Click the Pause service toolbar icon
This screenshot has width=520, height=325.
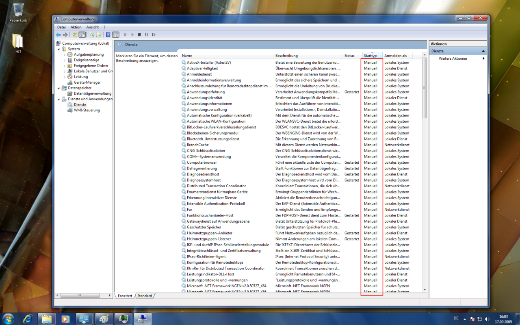146,35
